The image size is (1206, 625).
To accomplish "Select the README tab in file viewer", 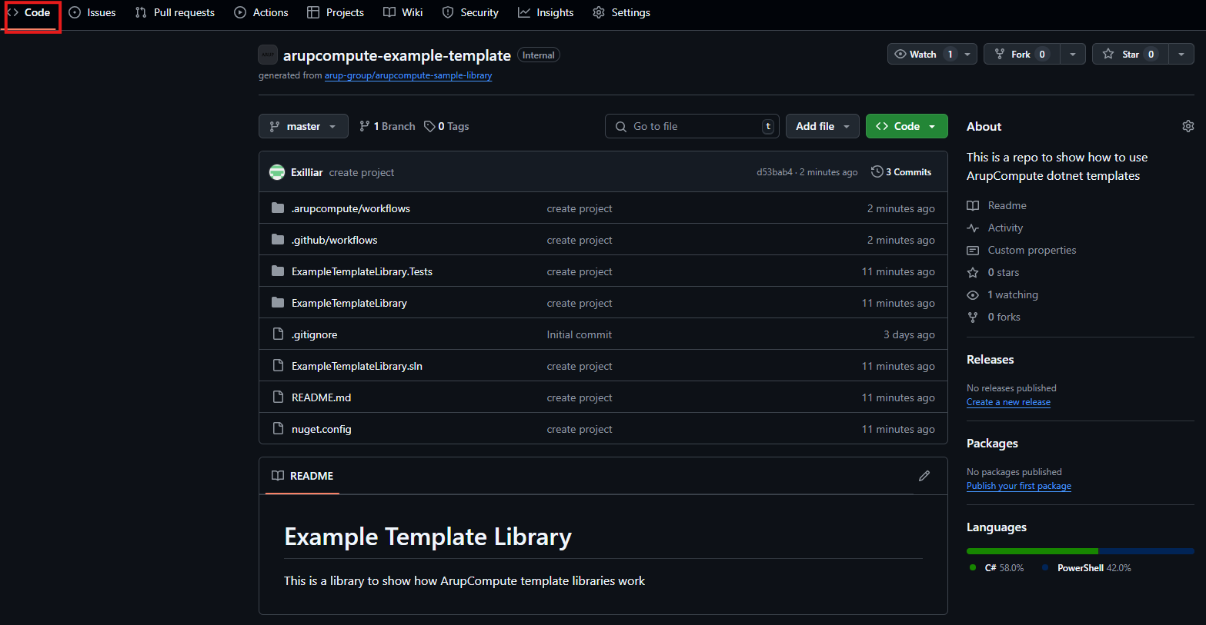I will click(x=302, y=476).
